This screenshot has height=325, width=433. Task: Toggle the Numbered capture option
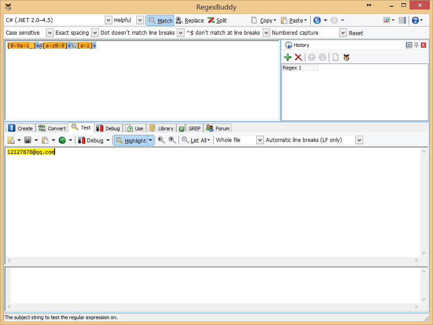pos(295,33)
